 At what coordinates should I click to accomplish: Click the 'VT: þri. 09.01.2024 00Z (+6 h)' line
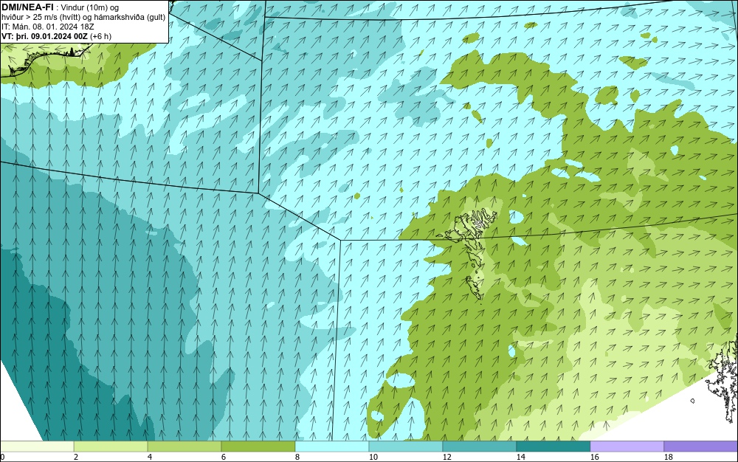pyautogui.click(x=57, y=36)
